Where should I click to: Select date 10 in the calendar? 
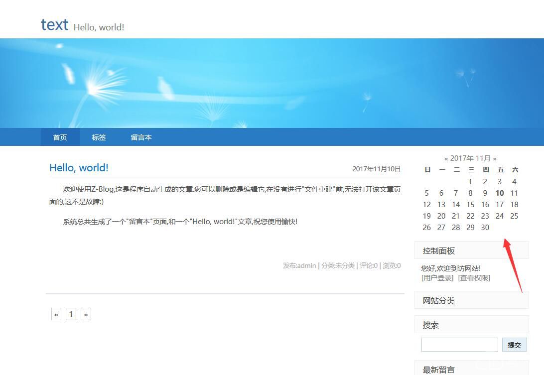[500, 193]
